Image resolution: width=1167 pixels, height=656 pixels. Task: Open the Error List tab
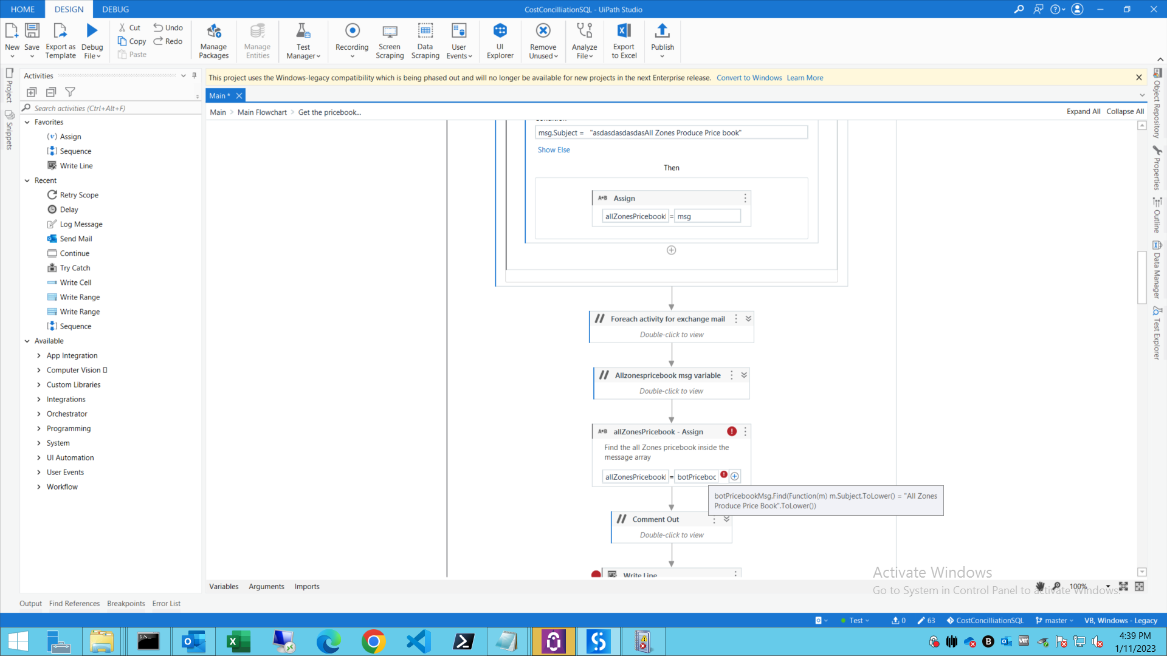coord(167,603)
